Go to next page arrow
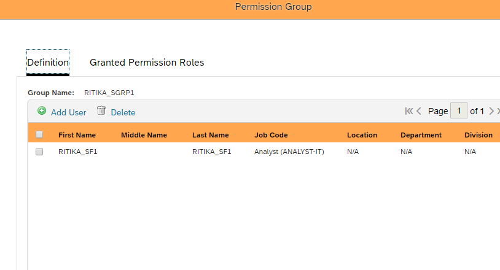The height and width of the screenshot is (270, 500). 491,111
